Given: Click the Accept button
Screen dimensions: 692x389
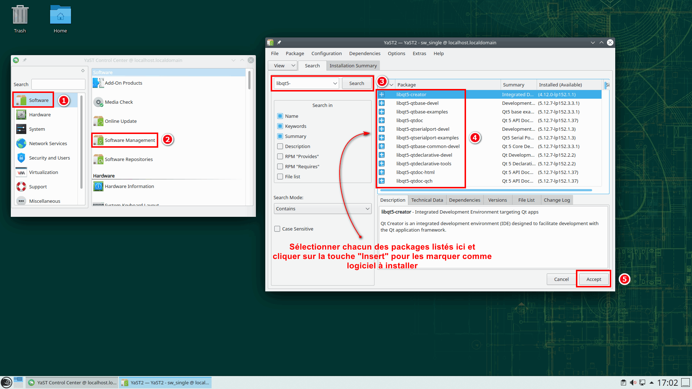Looking at the screenshot, I should tap(594, 279).
